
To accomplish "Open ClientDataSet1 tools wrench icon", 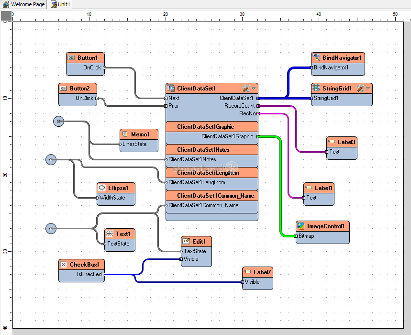I will click(x=246, y=89).
